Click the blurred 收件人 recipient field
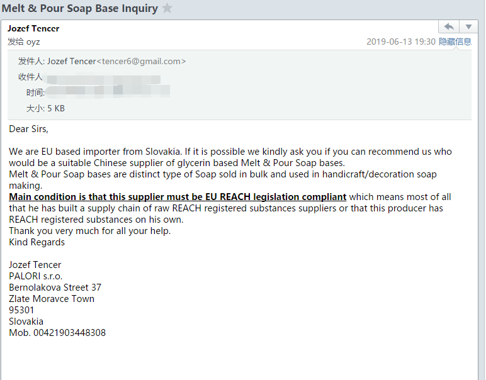Image resolution: width=486 pixels, height=380 pixels. tap(103, 79)
